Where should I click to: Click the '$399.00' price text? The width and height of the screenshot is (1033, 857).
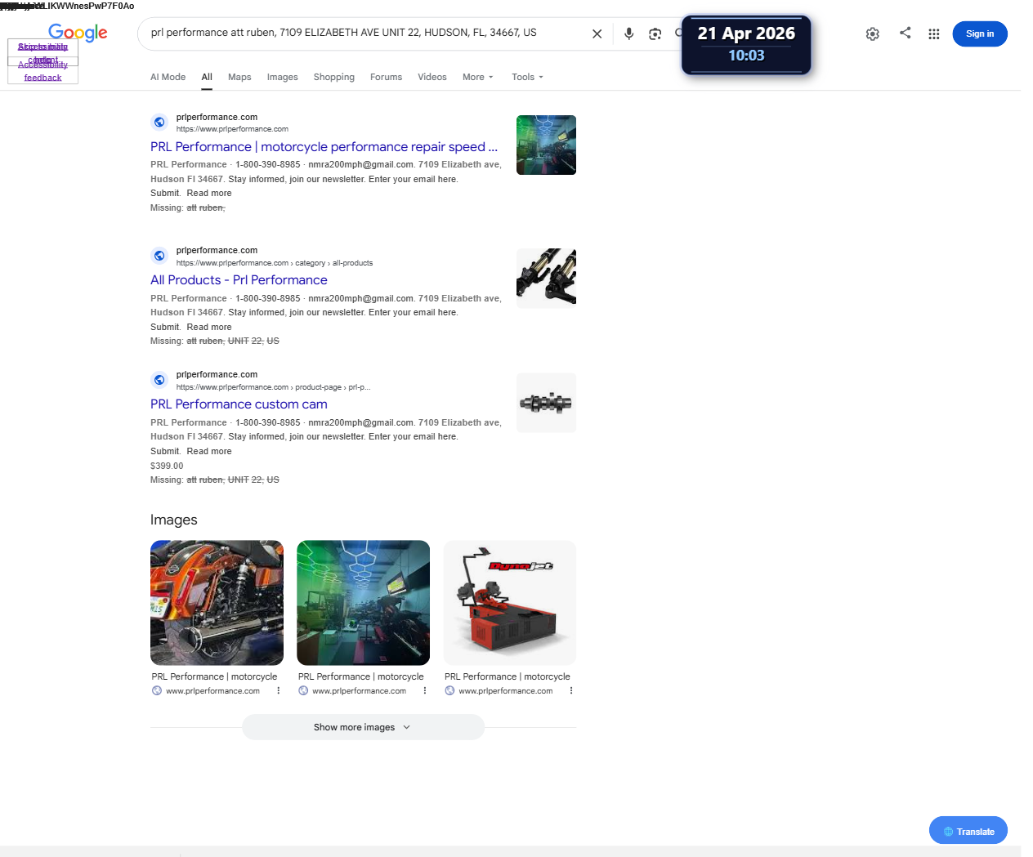coord(167,466)
